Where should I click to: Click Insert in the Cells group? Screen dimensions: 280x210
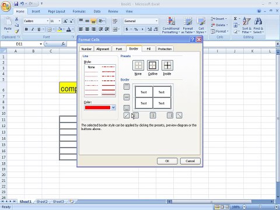click(x=219, y=19)
